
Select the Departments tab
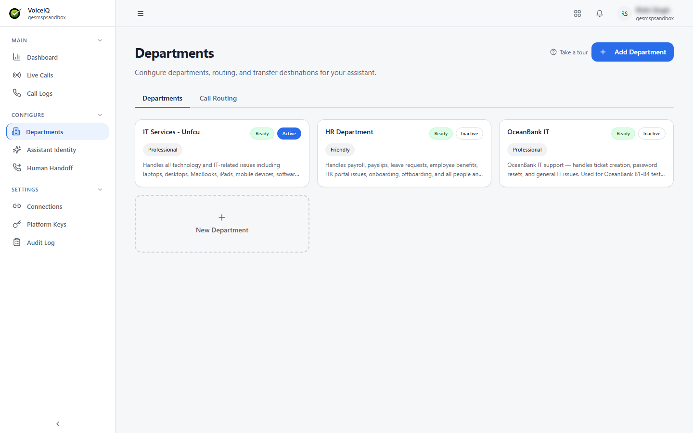(162, 98)
